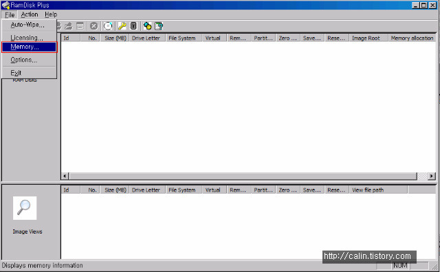Click Drive Letter header in Image Views list

pyautogui.click(x=147, y=190)
